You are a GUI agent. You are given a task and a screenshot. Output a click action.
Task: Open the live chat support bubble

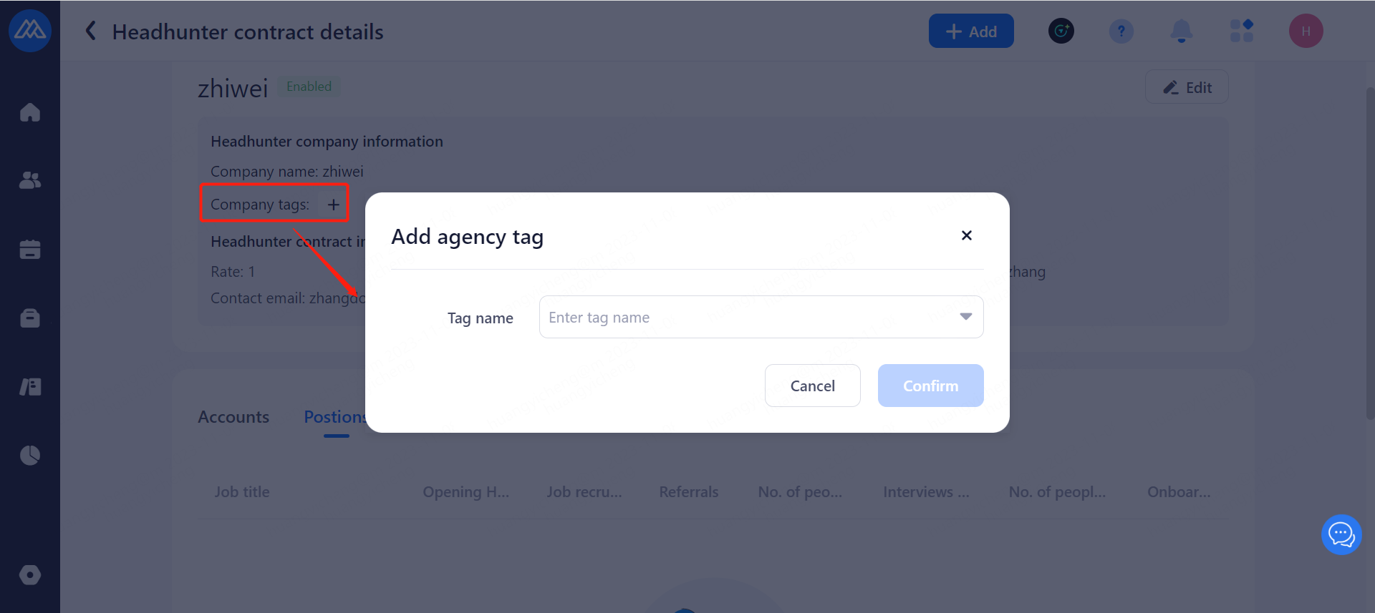tap(1341, 534)
